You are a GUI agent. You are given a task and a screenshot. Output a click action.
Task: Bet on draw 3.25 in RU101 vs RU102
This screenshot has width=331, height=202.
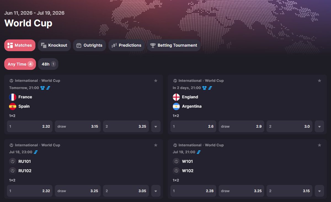pos(78,191)
